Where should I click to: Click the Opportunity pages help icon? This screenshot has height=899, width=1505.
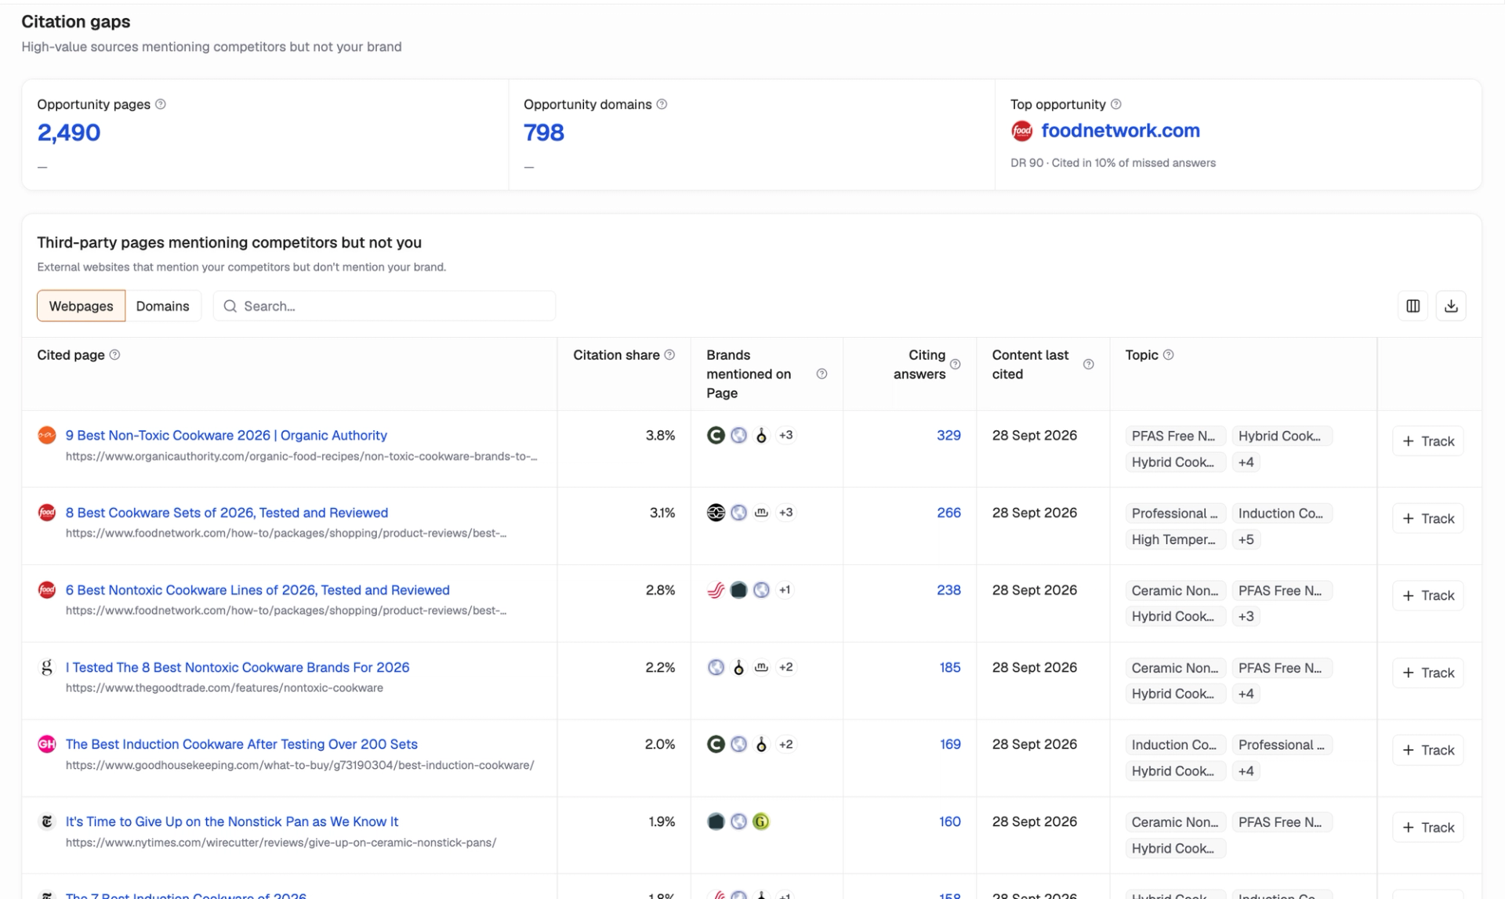coord(161,104)
